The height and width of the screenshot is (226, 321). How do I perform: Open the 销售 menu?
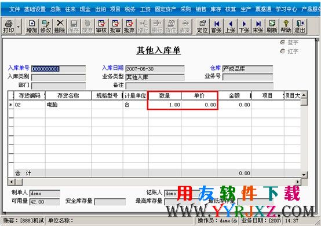201,9
